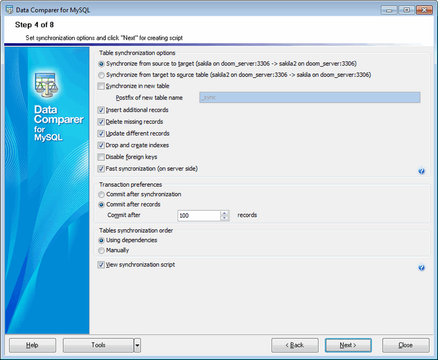Proceed with the Next button

(x=348, y=346)
